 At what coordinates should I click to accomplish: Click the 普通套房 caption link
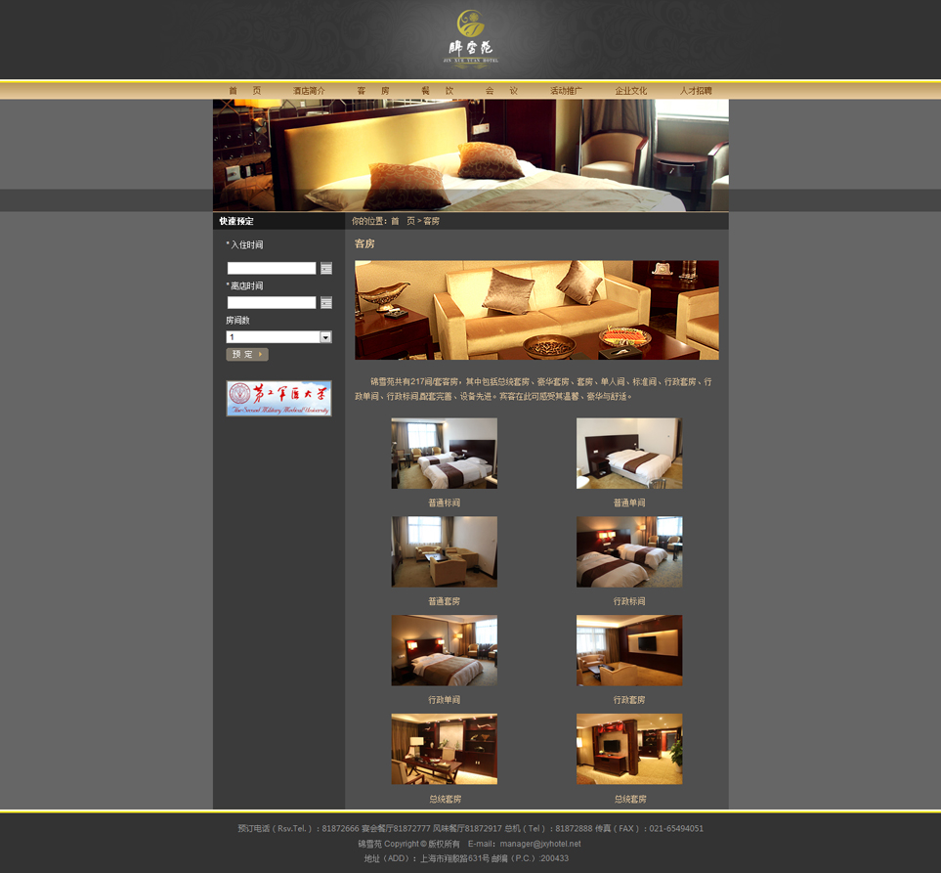point(444,601)
